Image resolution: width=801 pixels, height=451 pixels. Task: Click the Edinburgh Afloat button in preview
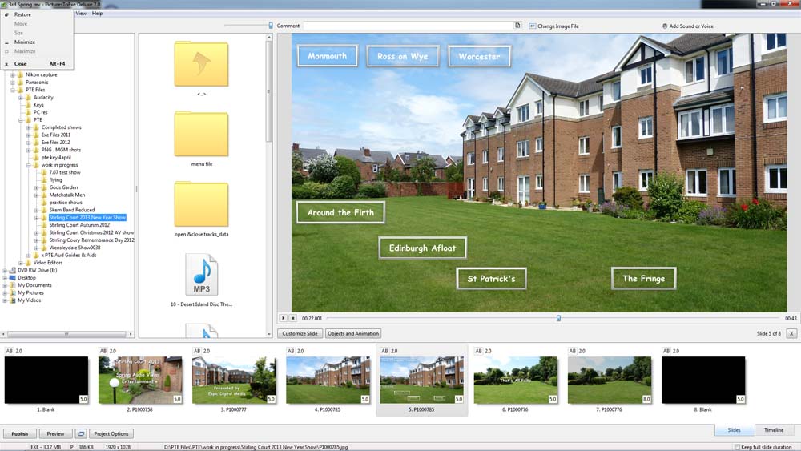pos(422,248)
